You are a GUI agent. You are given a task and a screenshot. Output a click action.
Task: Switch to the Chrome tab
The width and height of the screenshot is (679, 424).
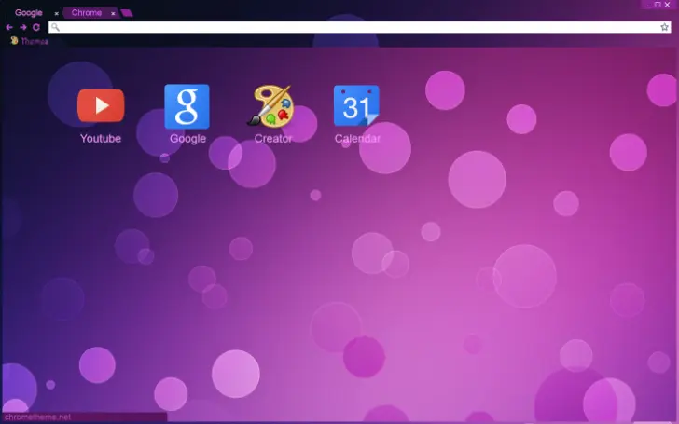87,13
